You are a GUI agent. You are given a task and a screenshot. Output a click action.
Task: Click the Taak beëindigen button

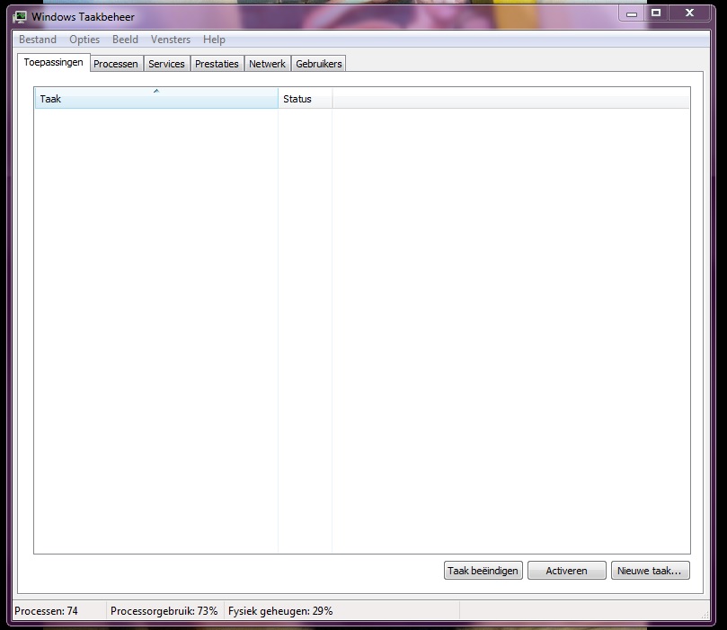tap(483, 571)
